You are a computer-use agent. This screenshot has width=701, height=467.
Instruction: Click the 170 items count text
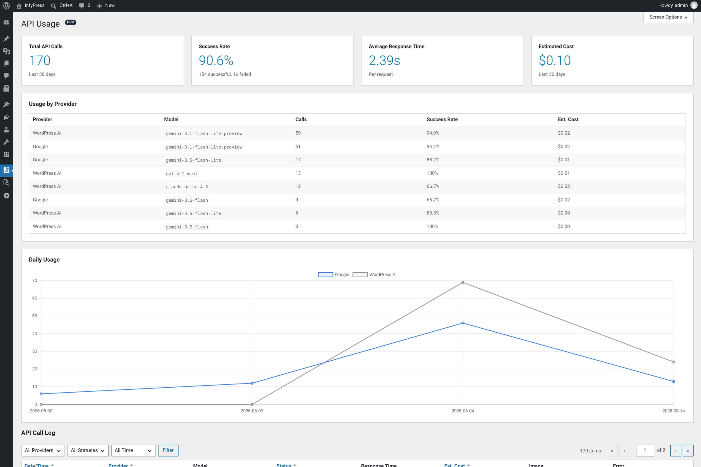click(590, 451)
